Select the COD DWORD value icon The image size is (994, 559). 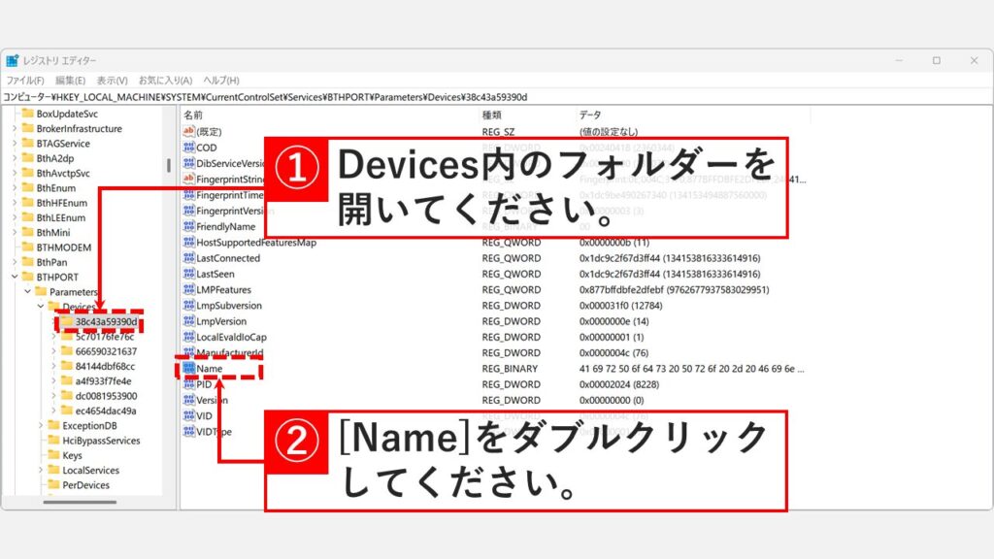187,148
